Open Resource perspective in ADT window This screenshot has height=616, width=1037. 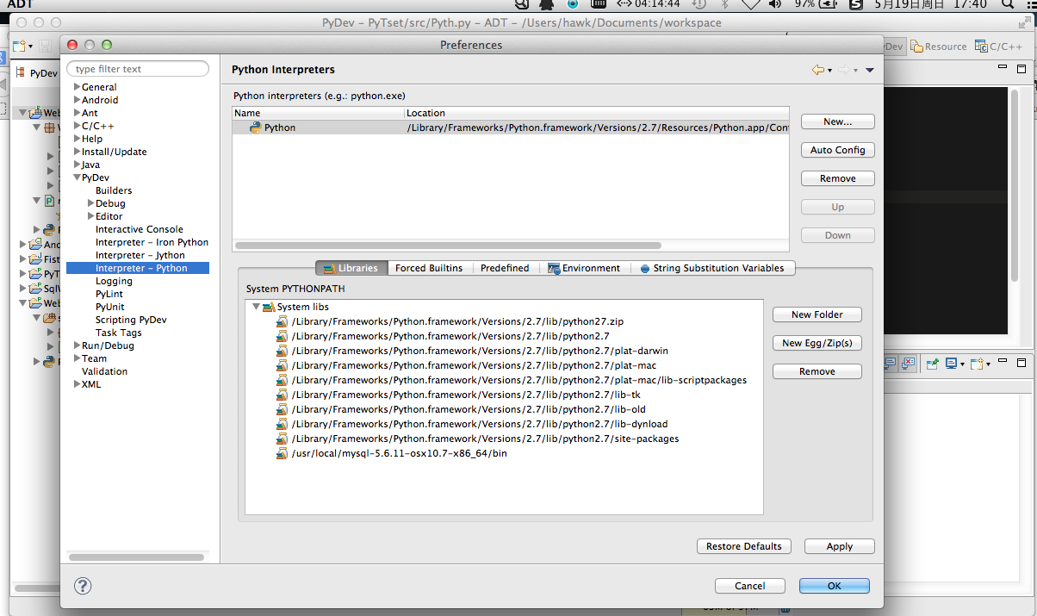tap(939, 47)
